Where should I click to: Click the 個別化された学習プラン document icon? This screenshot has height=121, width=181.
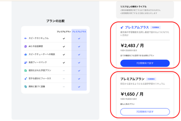coord(26,70)
